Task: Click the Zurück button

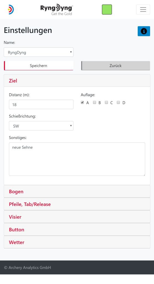Action: pyautogui.click(x=116, y=66)
